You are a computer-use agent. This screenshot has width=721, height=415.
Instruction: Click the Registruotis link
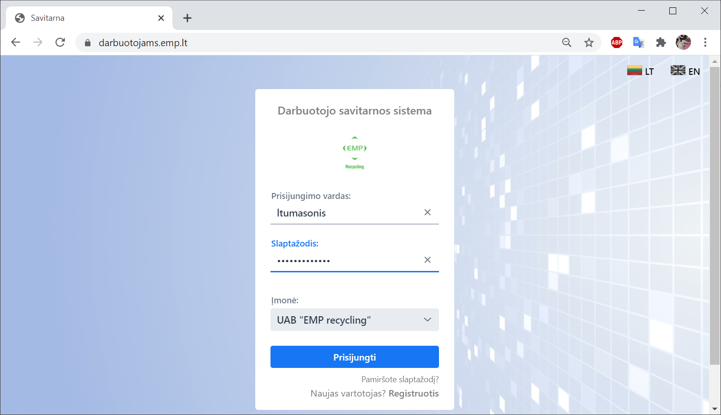pyautogui.click(x=414, y=394)
